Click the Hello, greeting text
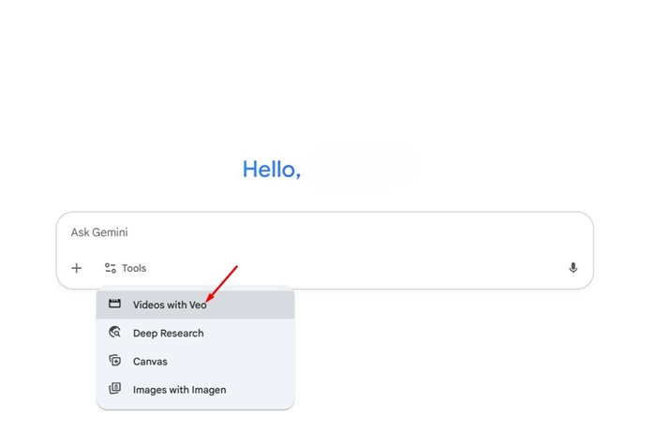 (x=272, y=170)
